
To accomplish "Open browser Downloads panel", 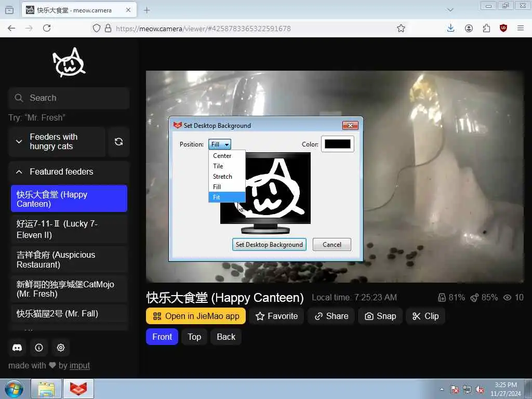I will pos(451,28).
